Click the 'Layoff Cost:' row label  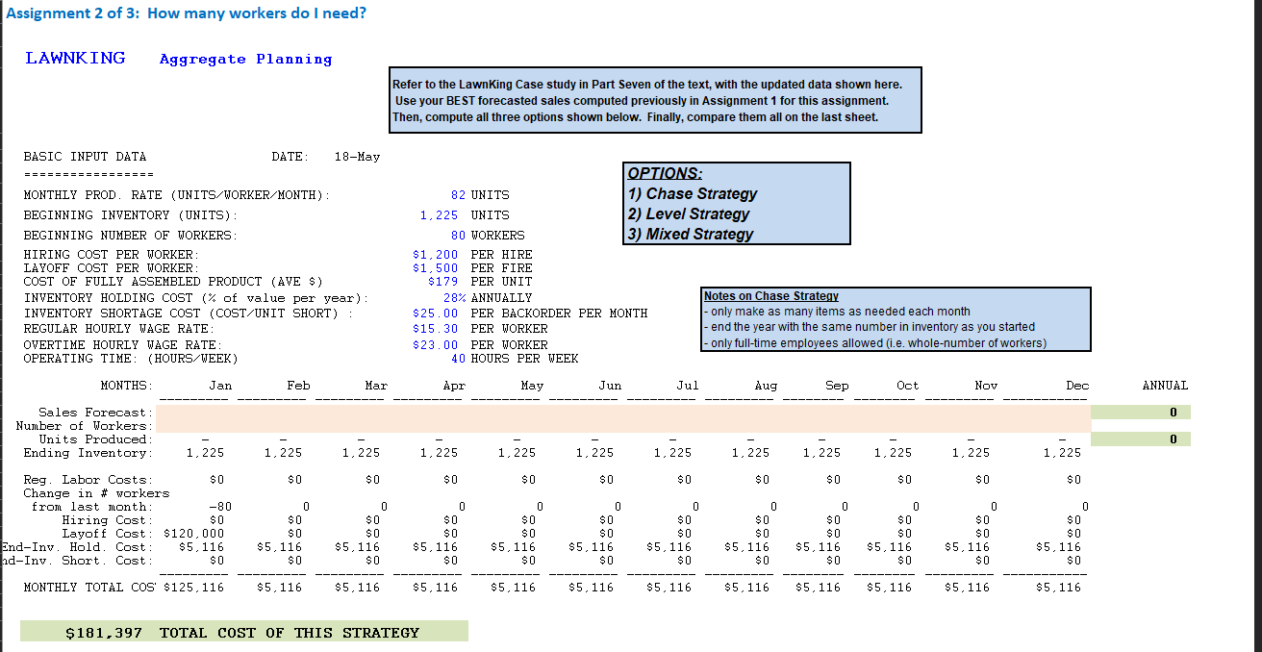(x=106, y=534)
